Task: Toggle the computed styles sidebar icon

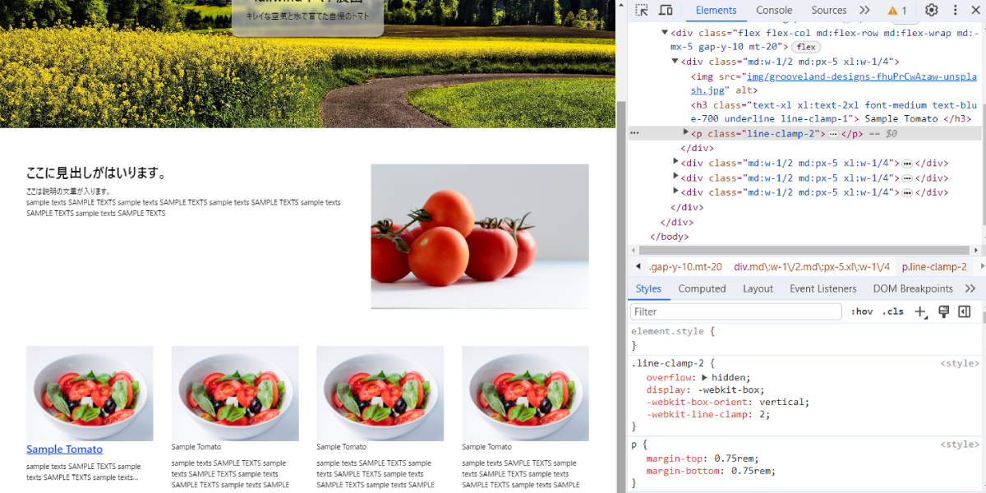Action: point(965,312)
